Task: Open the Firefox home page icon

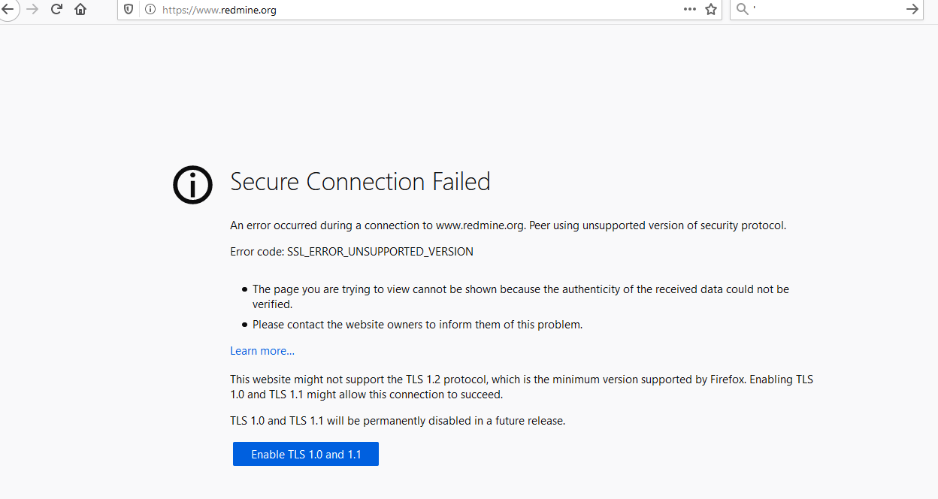Action: pyautogui.click(x=80, y=9)
